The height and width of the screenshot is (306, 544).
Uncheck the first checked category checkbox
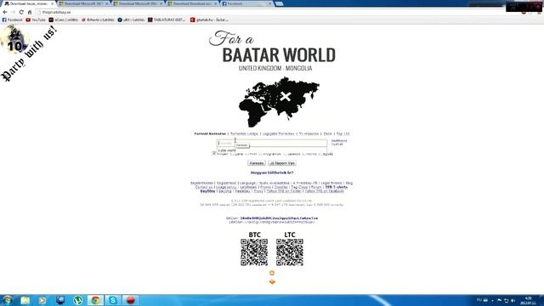(214, 153)
